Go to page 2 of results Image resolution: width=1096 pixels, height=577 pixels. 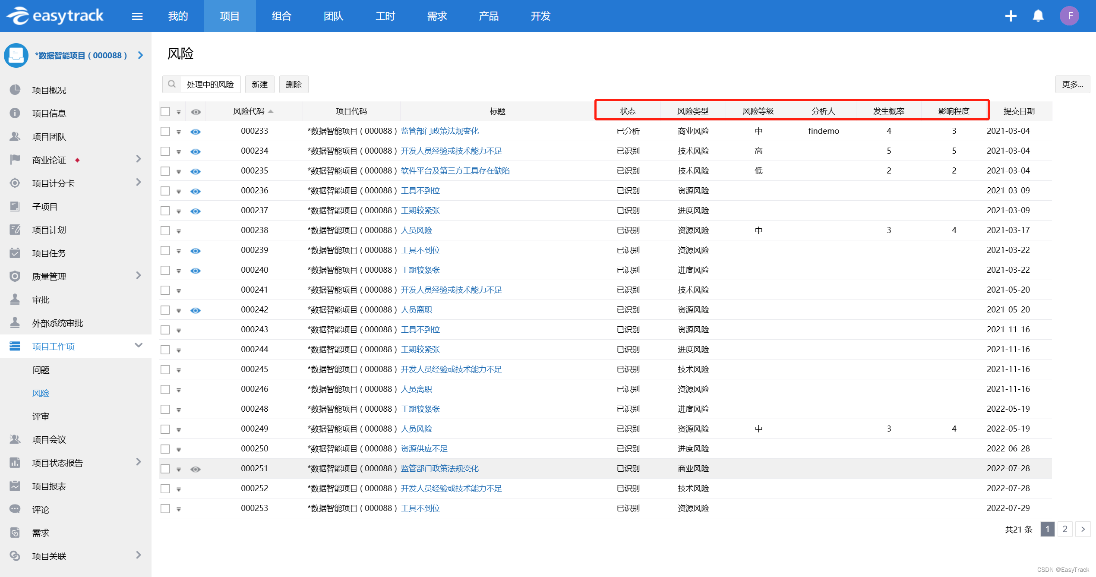1065,529
